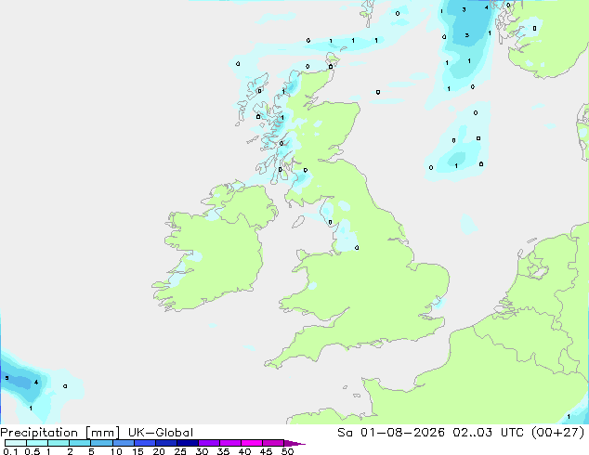Click the Isle of Man outline
This screenshot has height=455, width=589.
298,222
